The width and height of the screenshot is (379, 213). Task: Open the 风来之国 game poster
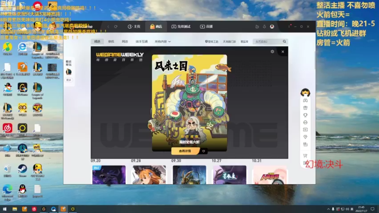pyautogui.click(x=189, y=103)
